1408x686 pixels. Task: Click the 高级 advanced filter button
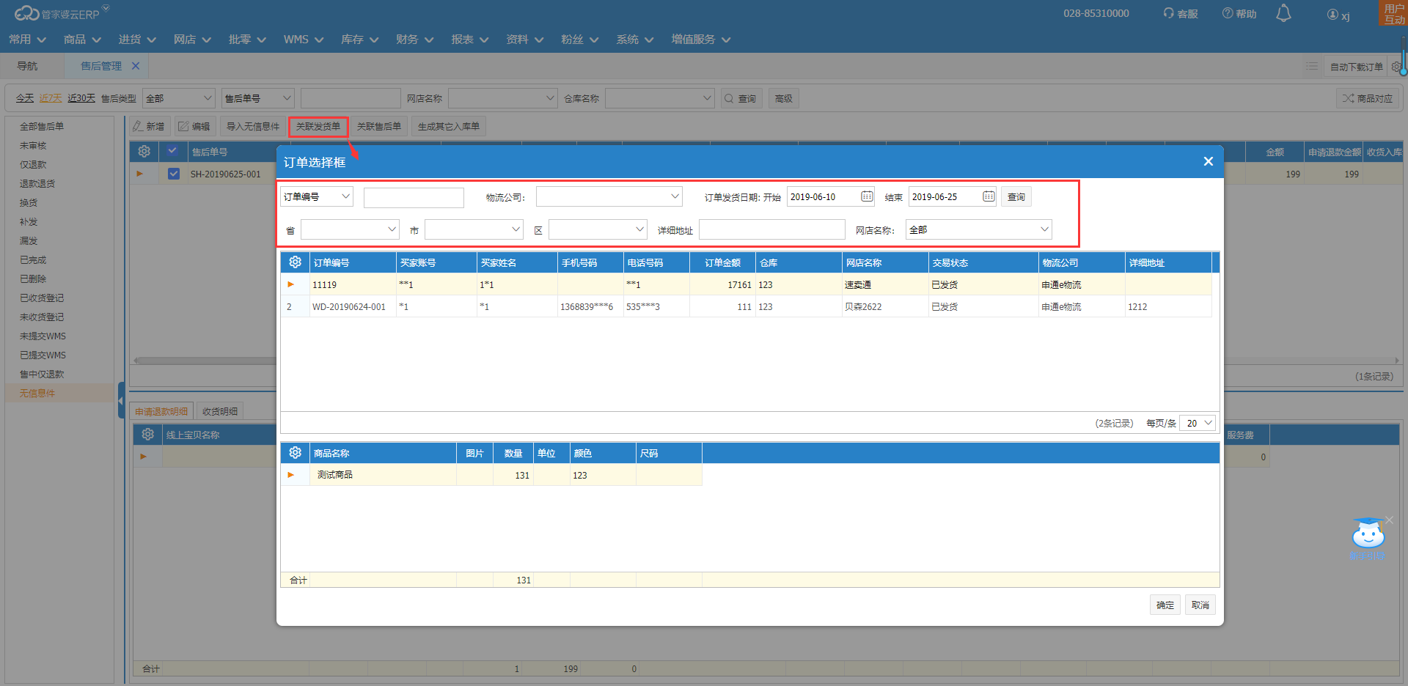(x=783, y=98)
